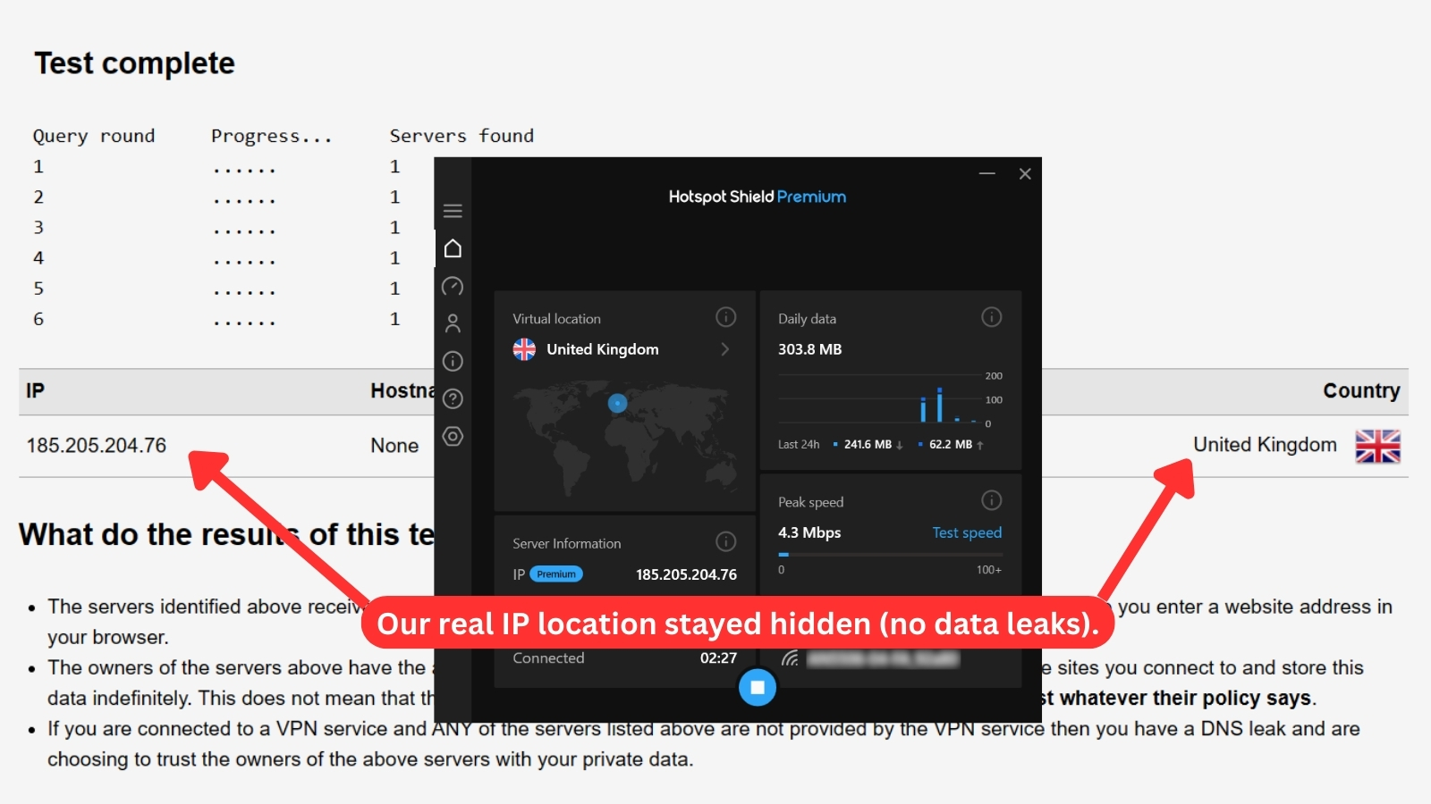Image resolution: width=1431 pixels, height=804 pixels.
Task: Click the Test complete heading
Action: coord(134,63)
